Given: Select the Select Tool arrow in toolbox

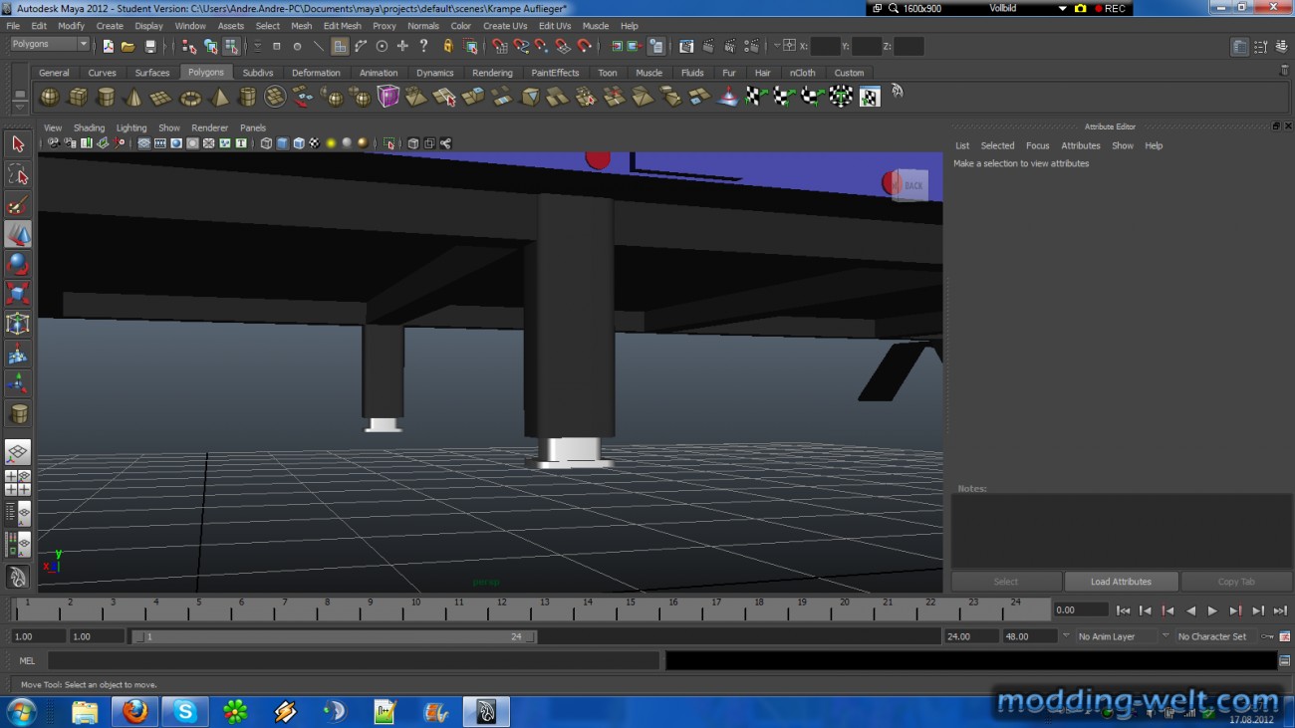Looking at the screenshot, I should tap(18, 144).
